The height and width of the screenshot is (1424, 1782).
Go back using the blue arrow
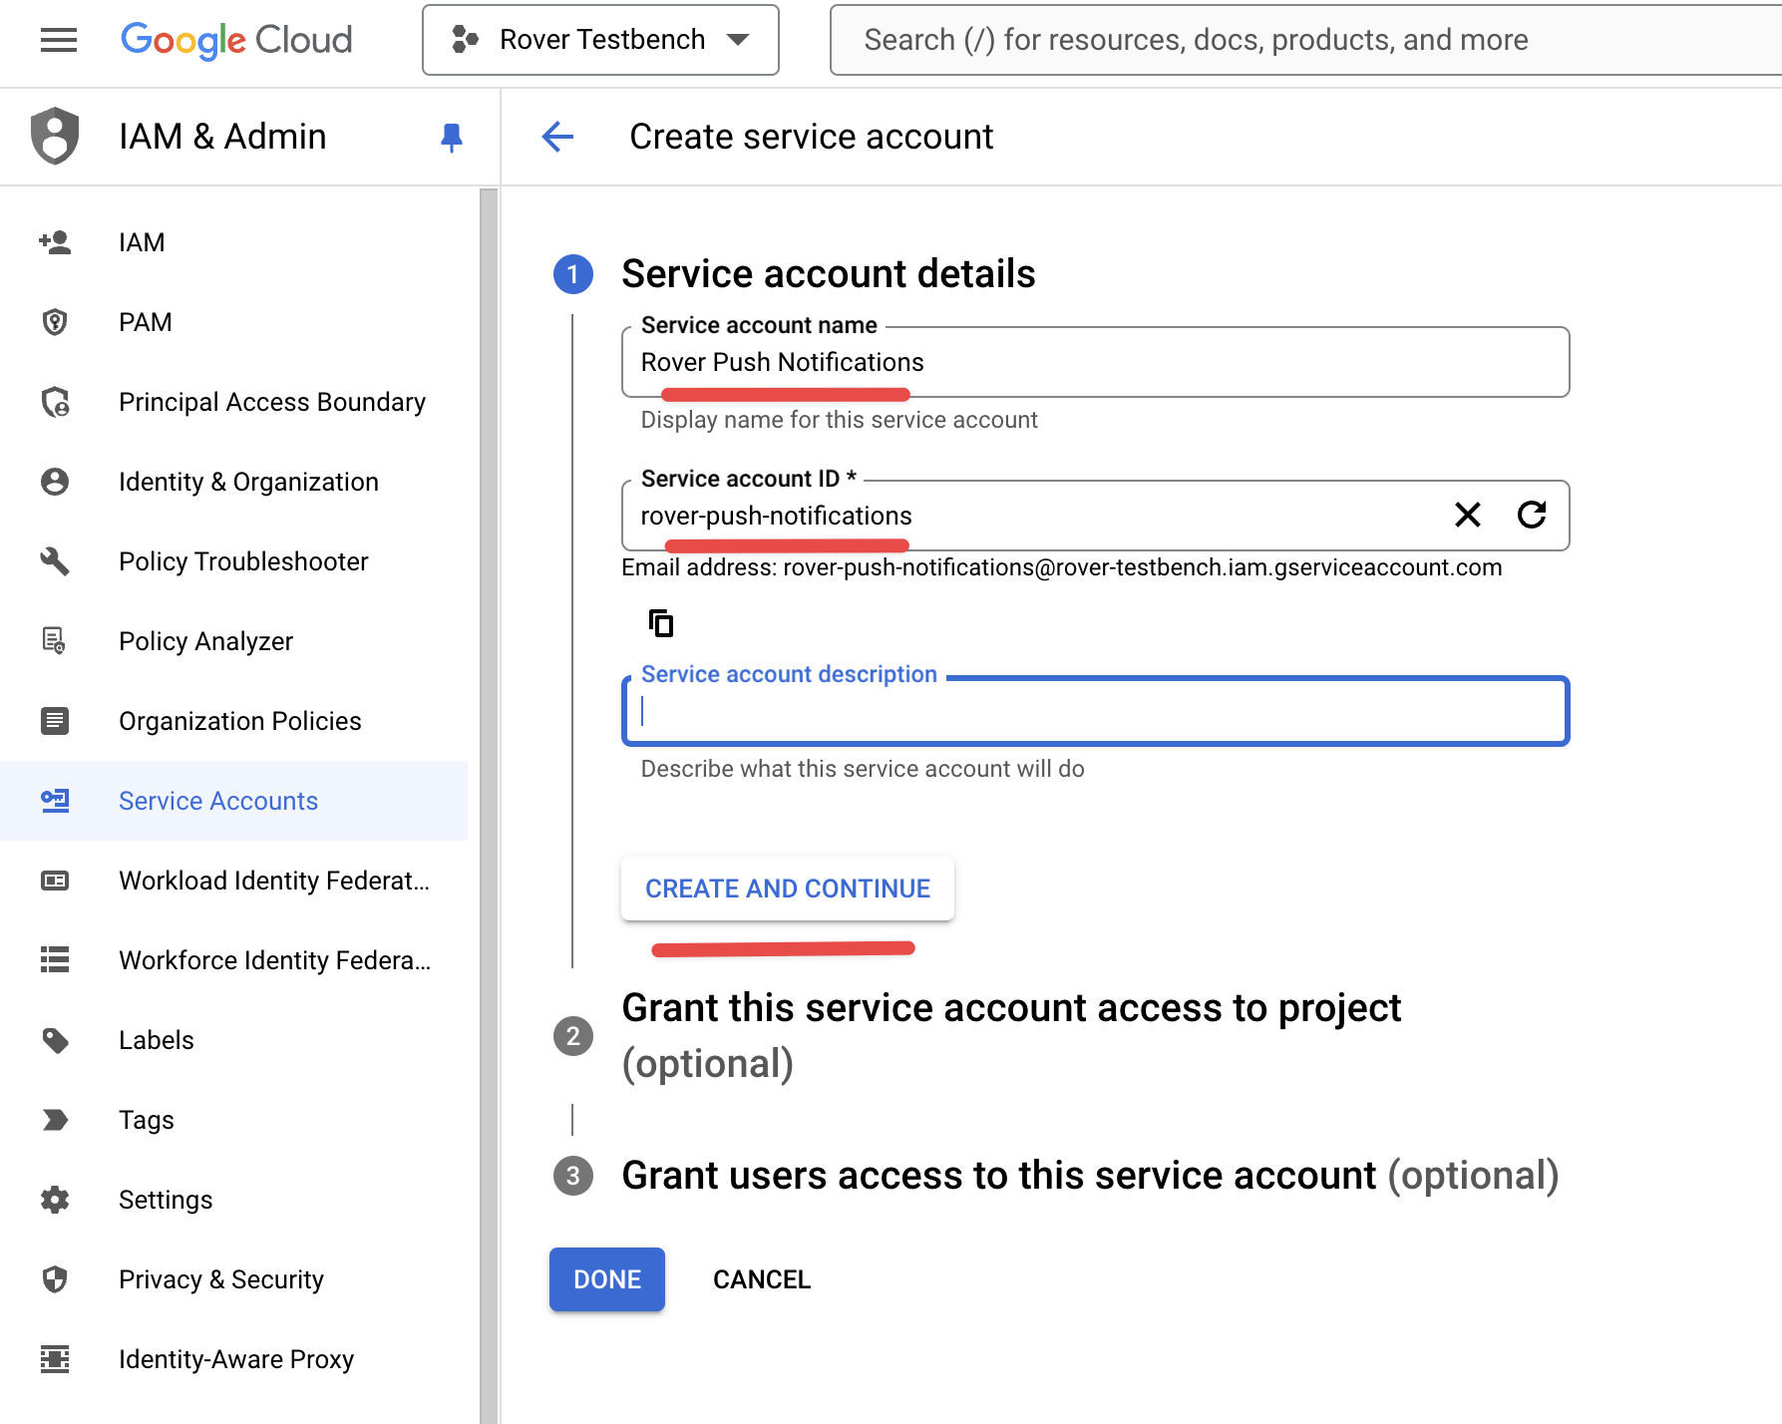coord(557,137)
